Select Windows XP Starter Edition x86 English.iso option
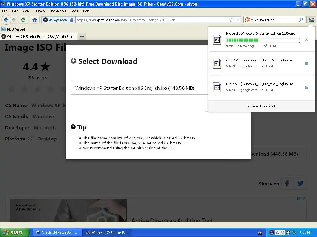Viewport: 317px width, 237px height. (140, 88)
